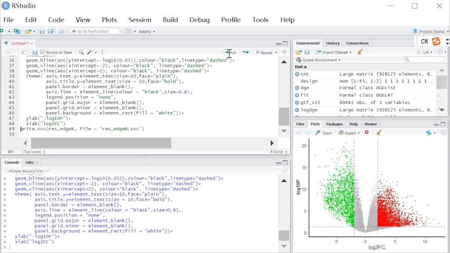Click the Run button in editor toolbar
Image resolution: width=450 pixels, height=253 pixels.
(x=231, y=52)
